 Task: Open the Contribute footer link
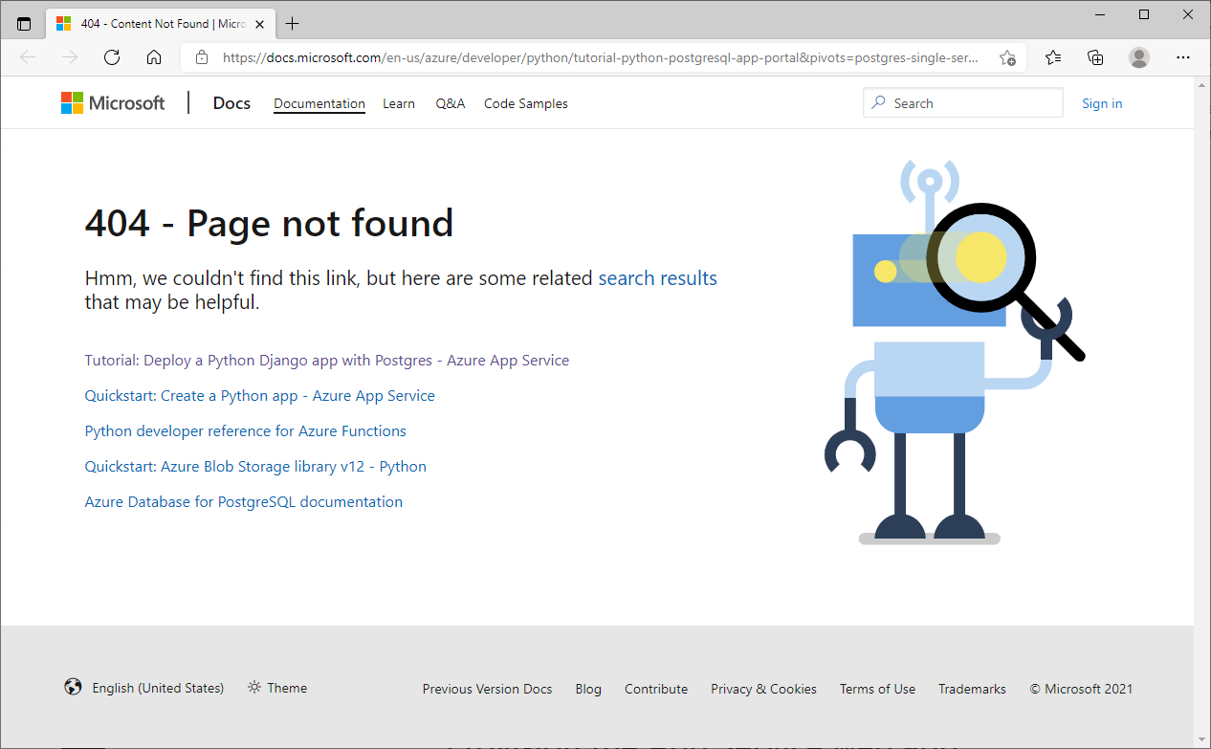point(656,689)
